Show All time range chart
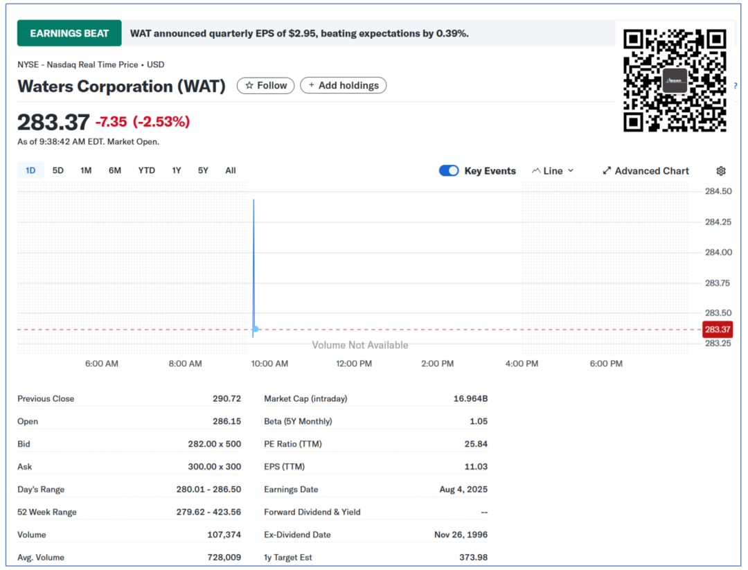 (231, 170)
